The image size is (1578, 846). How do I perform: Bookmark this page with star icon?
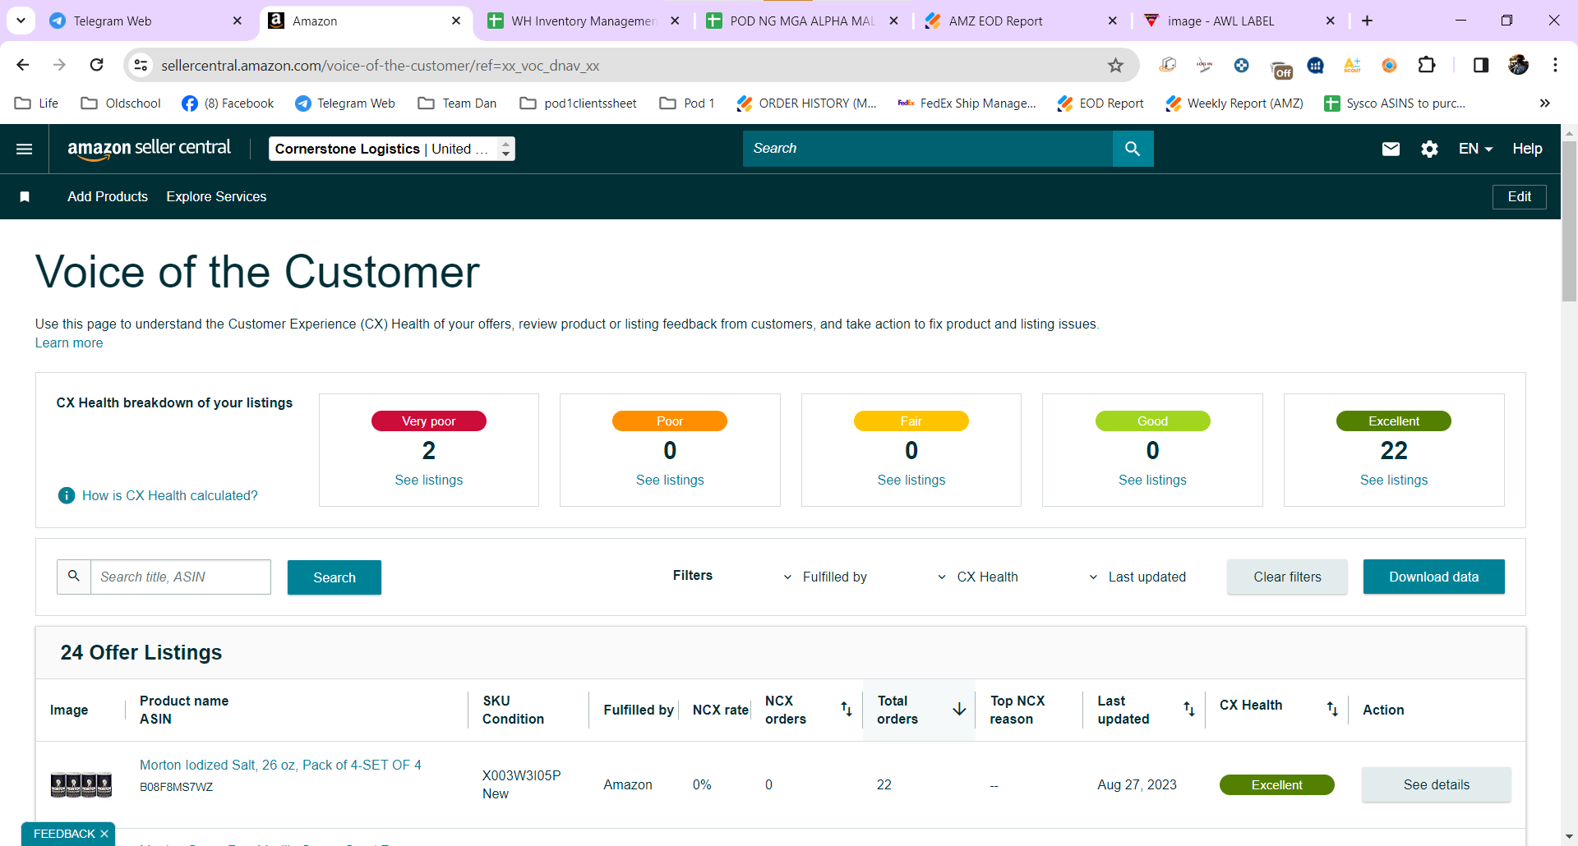1115,65
